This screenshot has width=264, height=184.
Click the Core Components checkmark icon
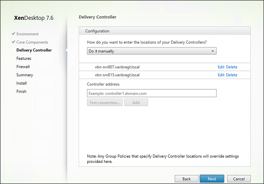(x=14, y=42)
